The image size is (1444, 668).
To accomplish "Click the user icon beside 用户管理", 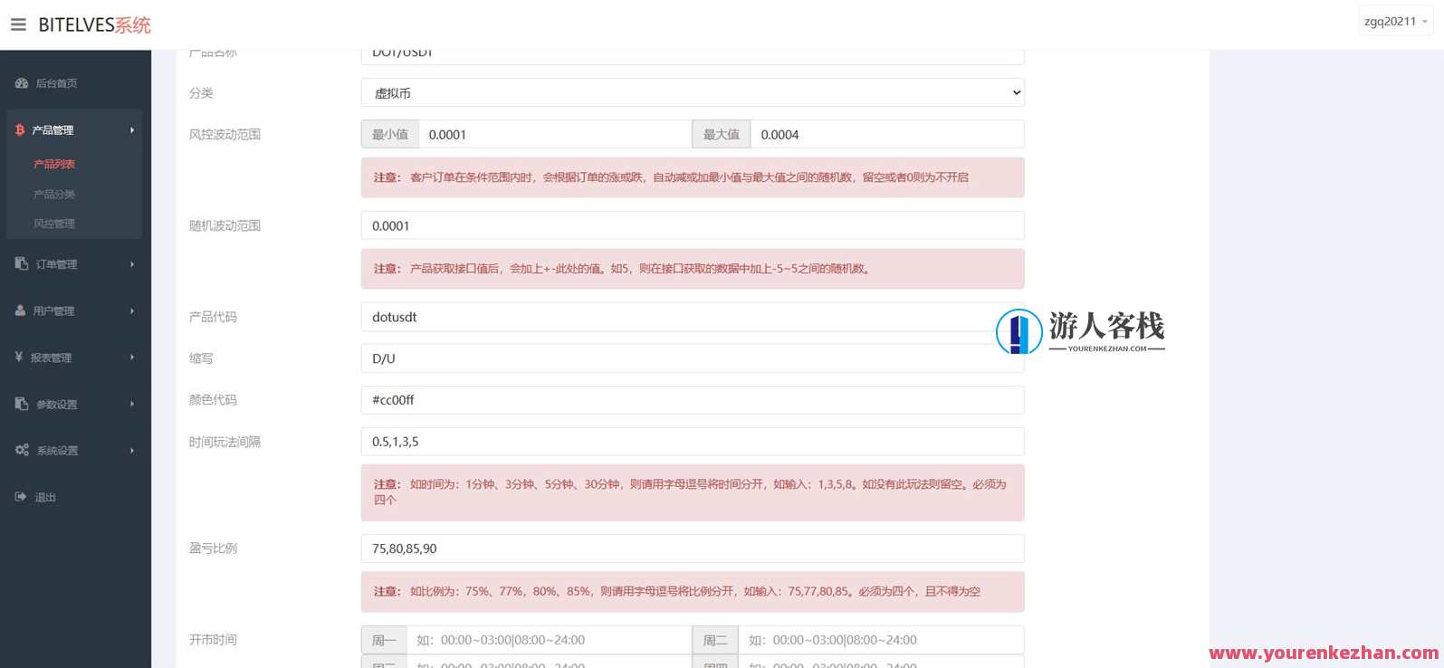I will 21,310.
